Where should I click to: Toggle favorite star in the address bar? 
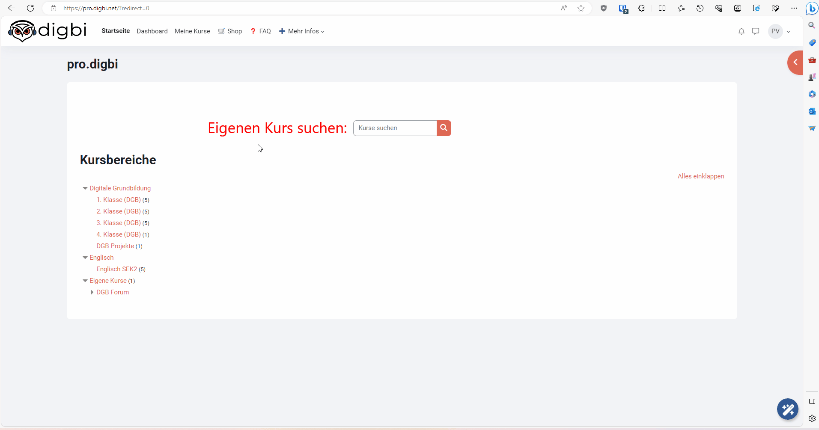click(x=581, y=8)
